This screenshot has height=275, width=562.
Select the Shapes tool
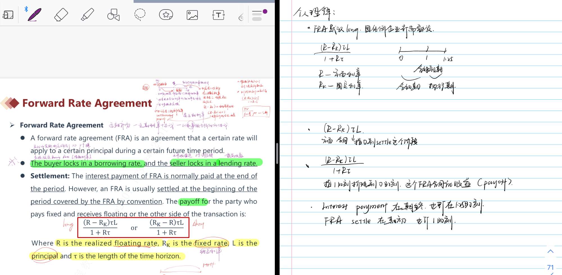point(113,15)
